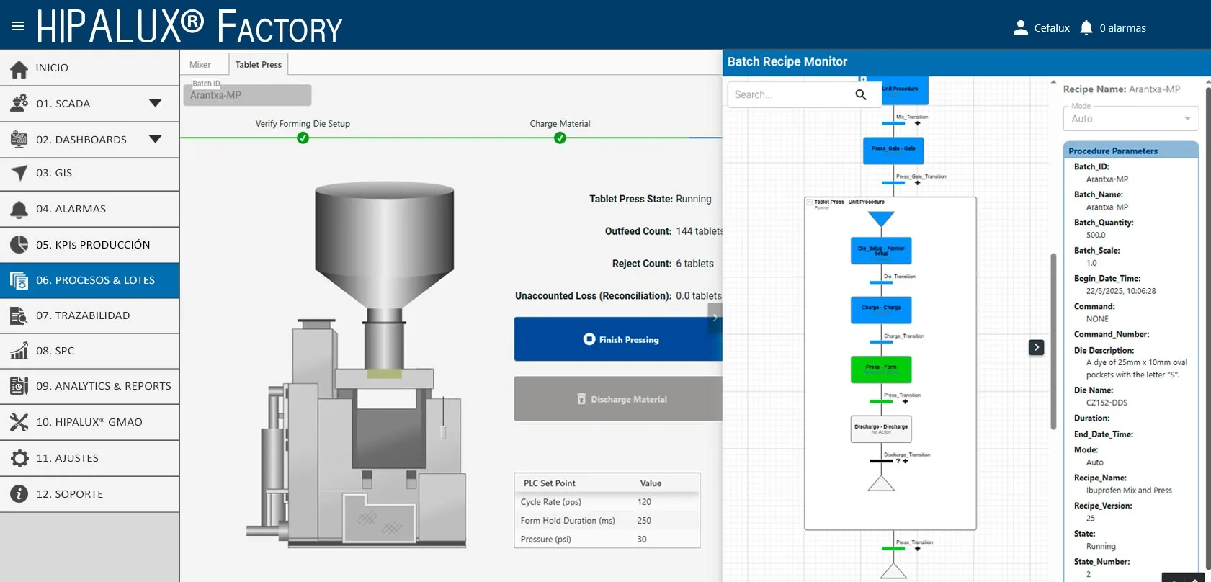
Task: Click the Form Hold Duration (ms) row
Action: click(x=607, y=521)
